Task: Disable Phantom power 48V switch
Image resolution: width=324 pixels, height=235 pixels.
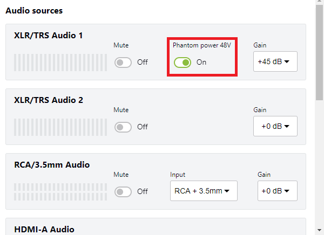Action: tap(183, 63)
